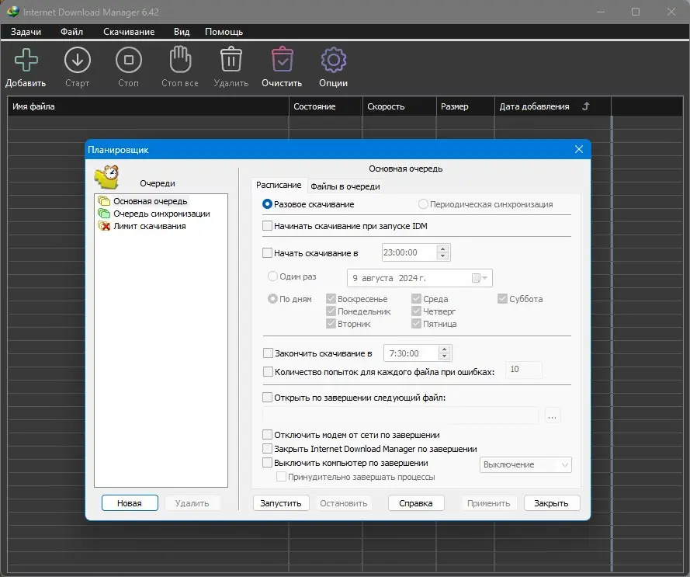The image size is (690, 577).
Task: Sort by Имя файла column header
Action: (147, 106)
